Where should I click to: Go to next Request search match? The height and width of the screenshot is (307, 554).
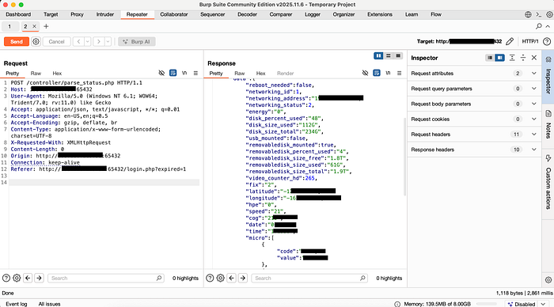click(x=39, y=278)
